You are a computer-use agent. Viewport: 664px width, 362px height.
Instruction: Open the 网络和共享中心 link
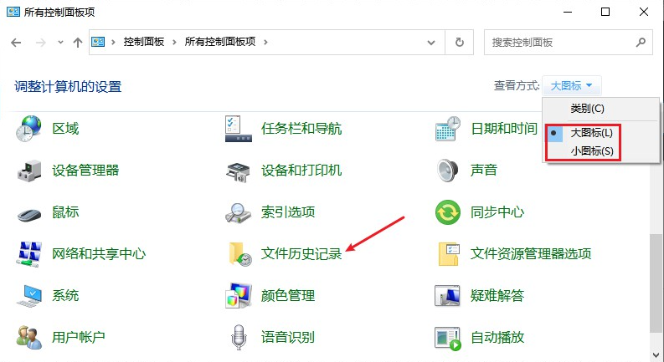pos(99,254)
